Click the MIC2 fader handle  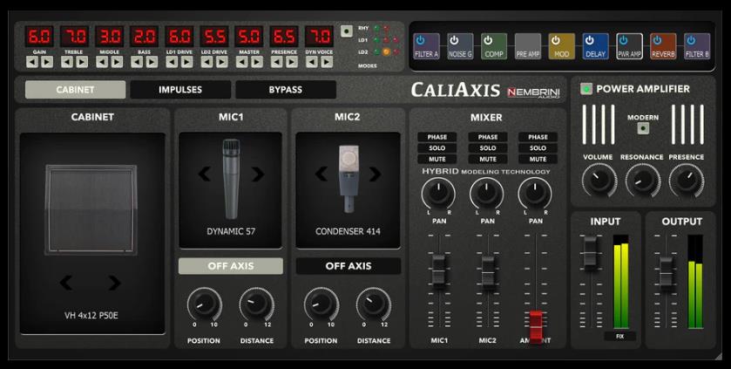(488, 271)
